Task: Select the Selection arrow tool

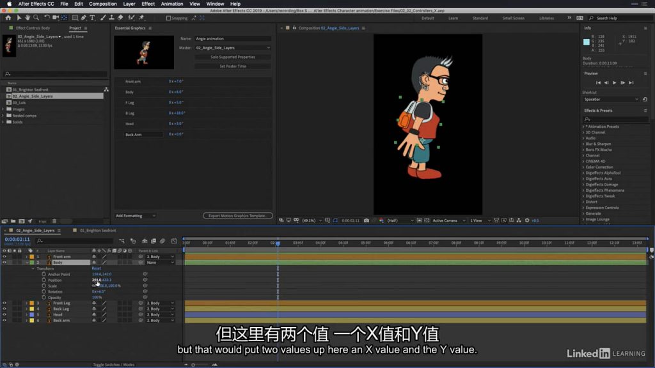Action: coord(19,18)
